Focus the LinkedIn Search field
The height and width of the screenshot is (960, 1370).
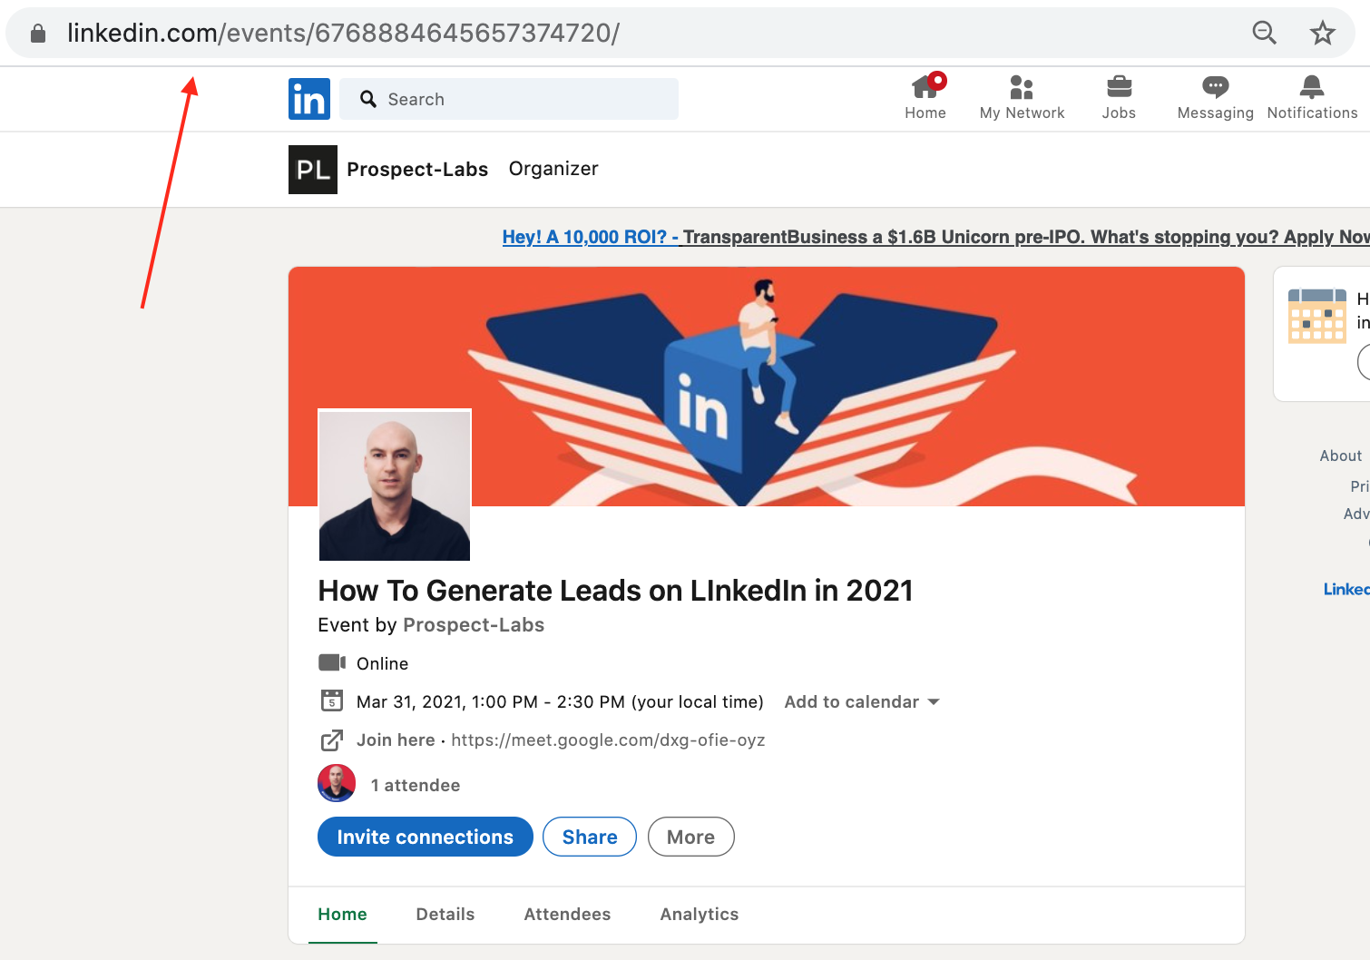pos(509,99)
